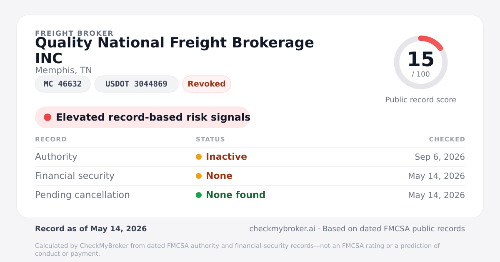Select the Financial security record row
Image resolution: width=500 pixels, height=262 pixels.
(x=250, y=176)
